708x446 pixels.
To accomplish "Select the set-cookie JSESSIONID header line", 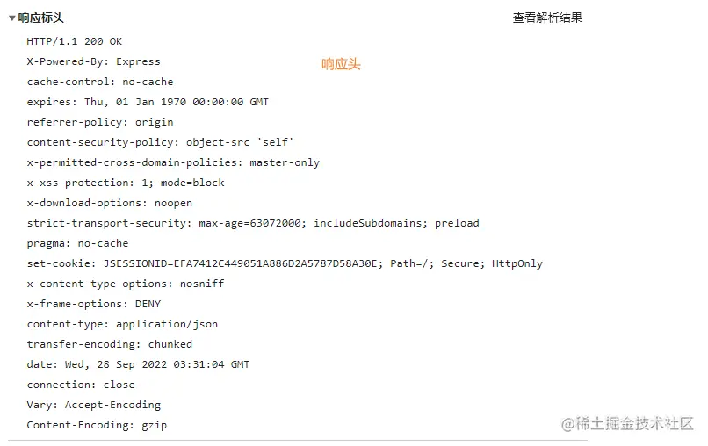I will 285,263.
